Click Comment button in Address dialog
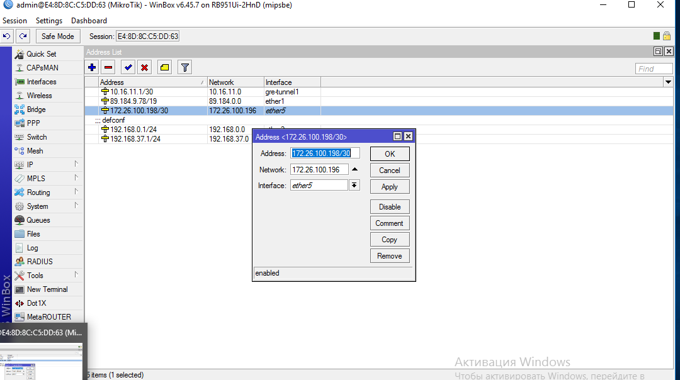680x380 pixels. tap(390, 223)
